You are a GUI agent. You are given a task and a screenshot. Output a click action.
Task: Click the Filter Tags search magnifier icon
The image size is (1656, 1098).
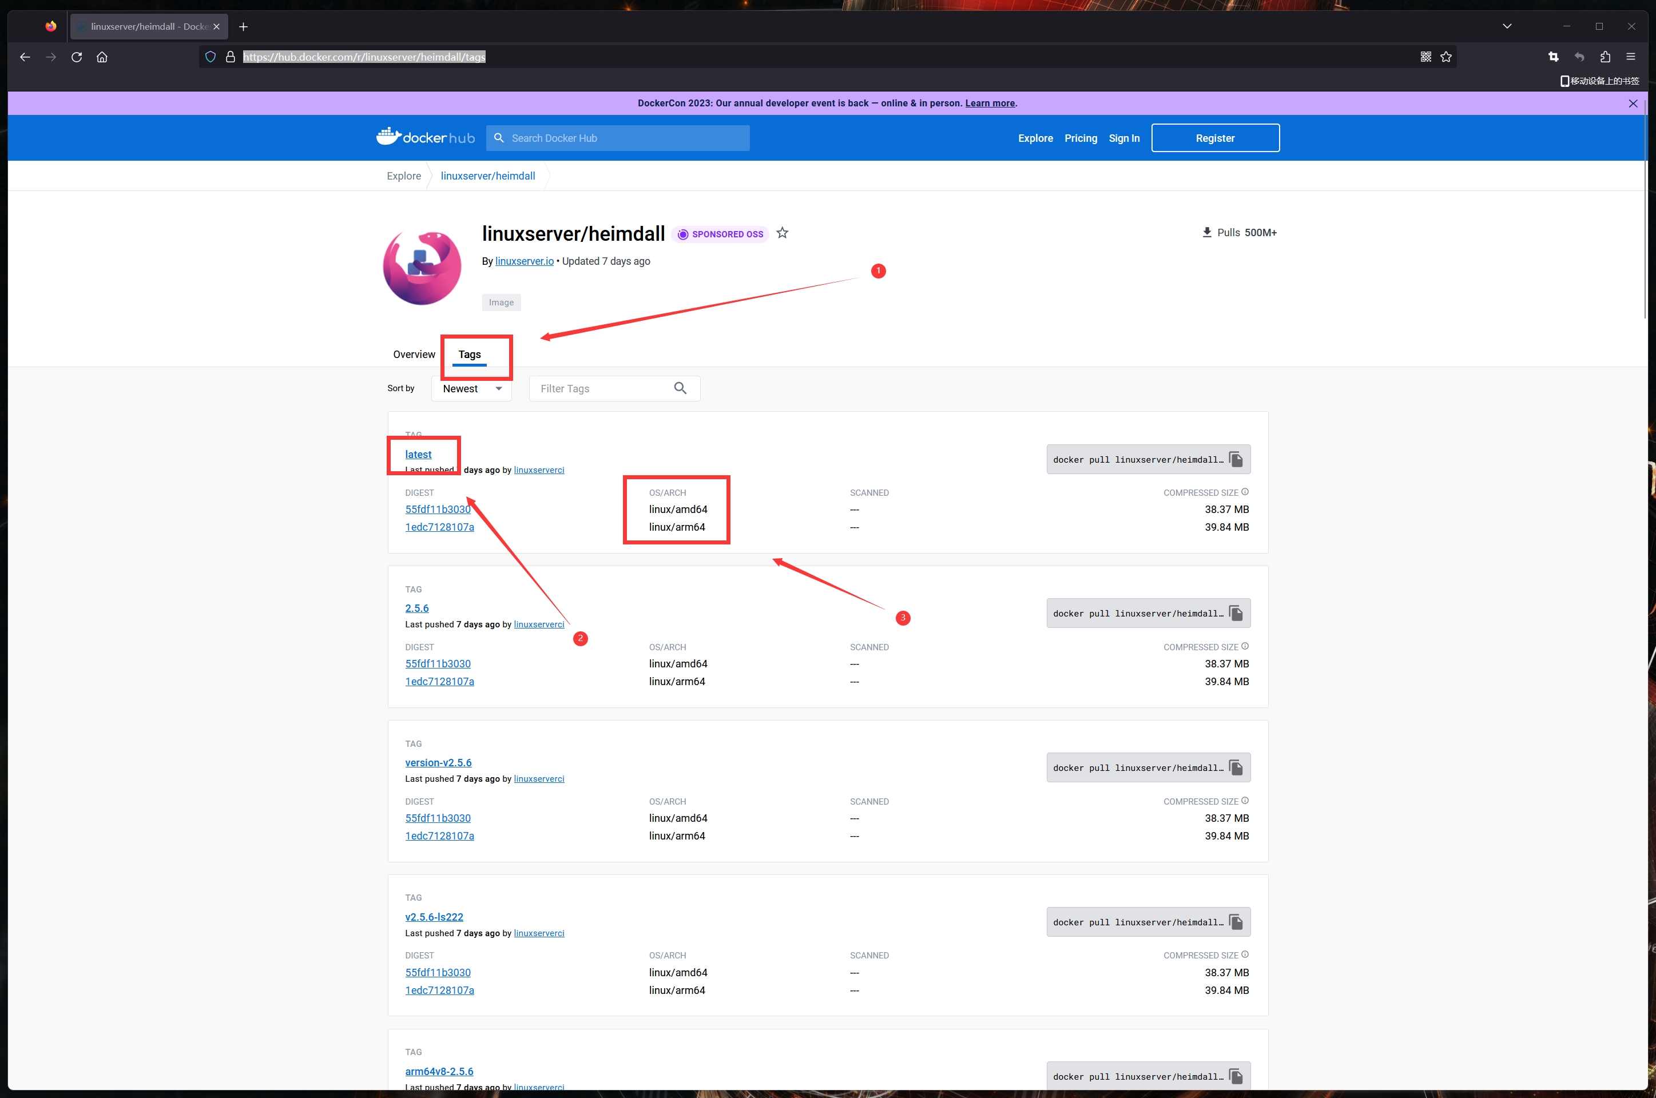(x=680, y=388)
